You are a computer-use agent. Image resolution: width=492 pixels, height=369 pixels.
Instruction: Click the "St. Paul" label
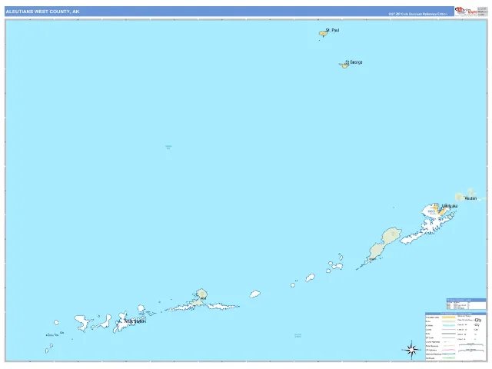(332, 30)
